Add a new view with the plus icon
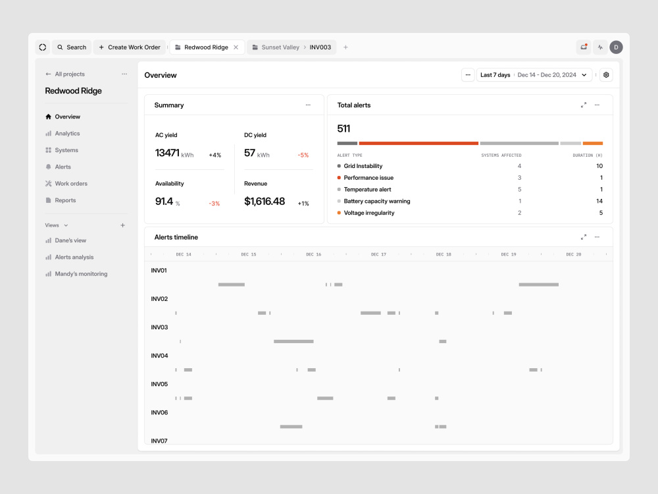 (122, 225)
